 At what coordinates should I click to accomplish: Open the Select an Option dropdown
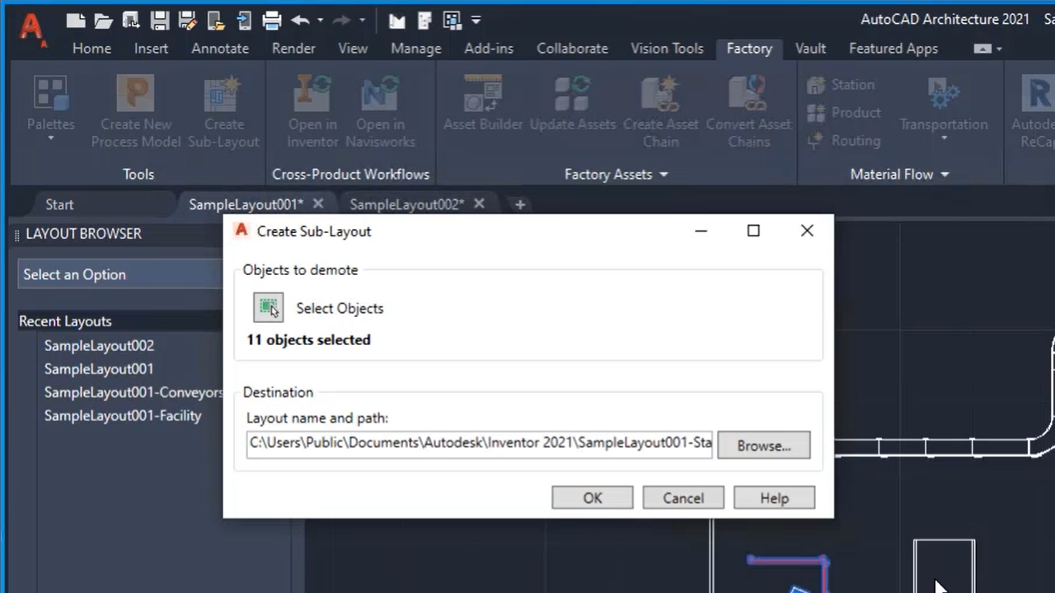(x=120, y=274)
